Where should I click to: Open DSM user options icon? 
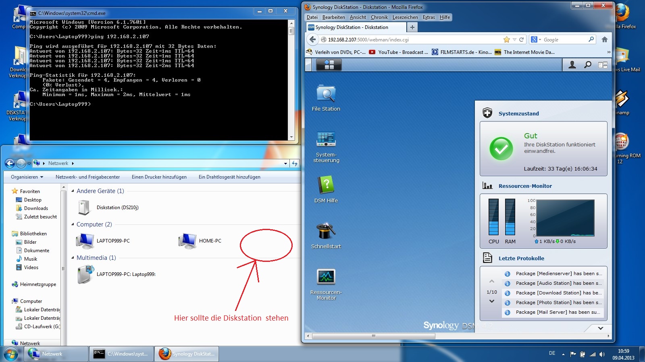572,65
